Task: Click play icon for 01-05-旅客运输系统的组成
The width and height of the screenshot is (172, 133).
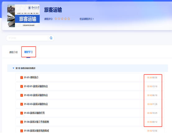Action: pos(21,131)
